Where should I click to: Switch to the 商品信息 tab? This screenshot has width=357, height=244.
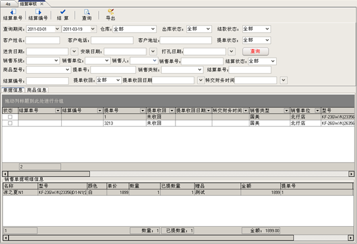(x=37, y=90)
